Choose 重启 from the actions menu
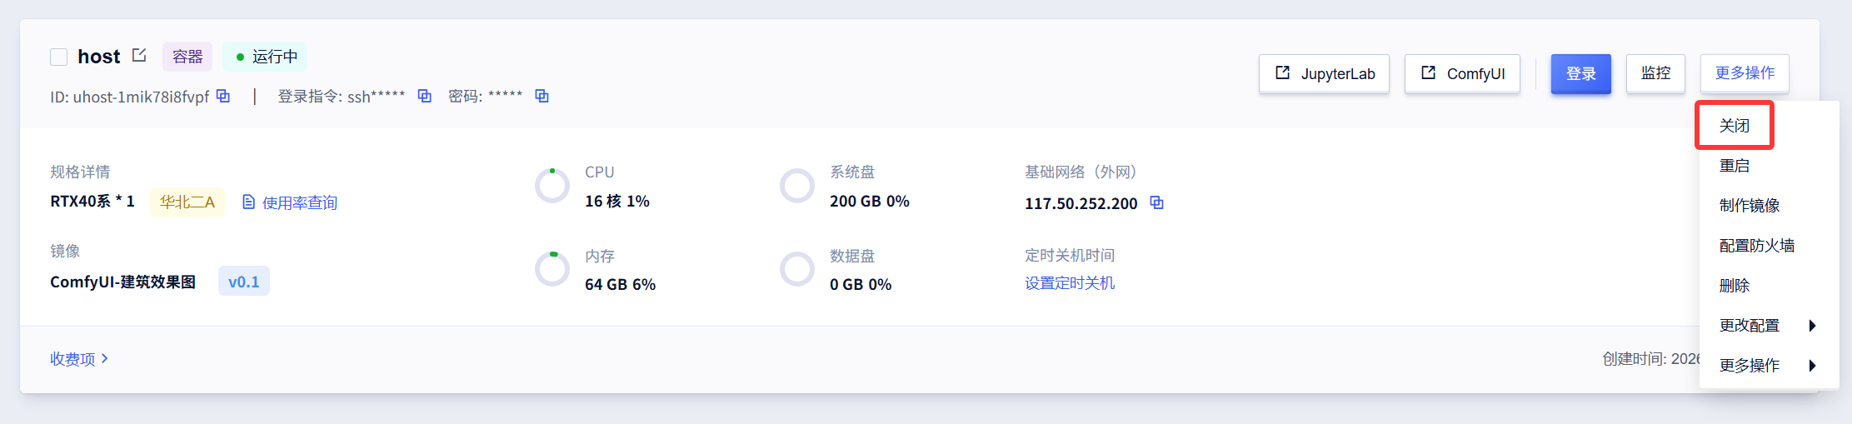 click(1735, 166)
